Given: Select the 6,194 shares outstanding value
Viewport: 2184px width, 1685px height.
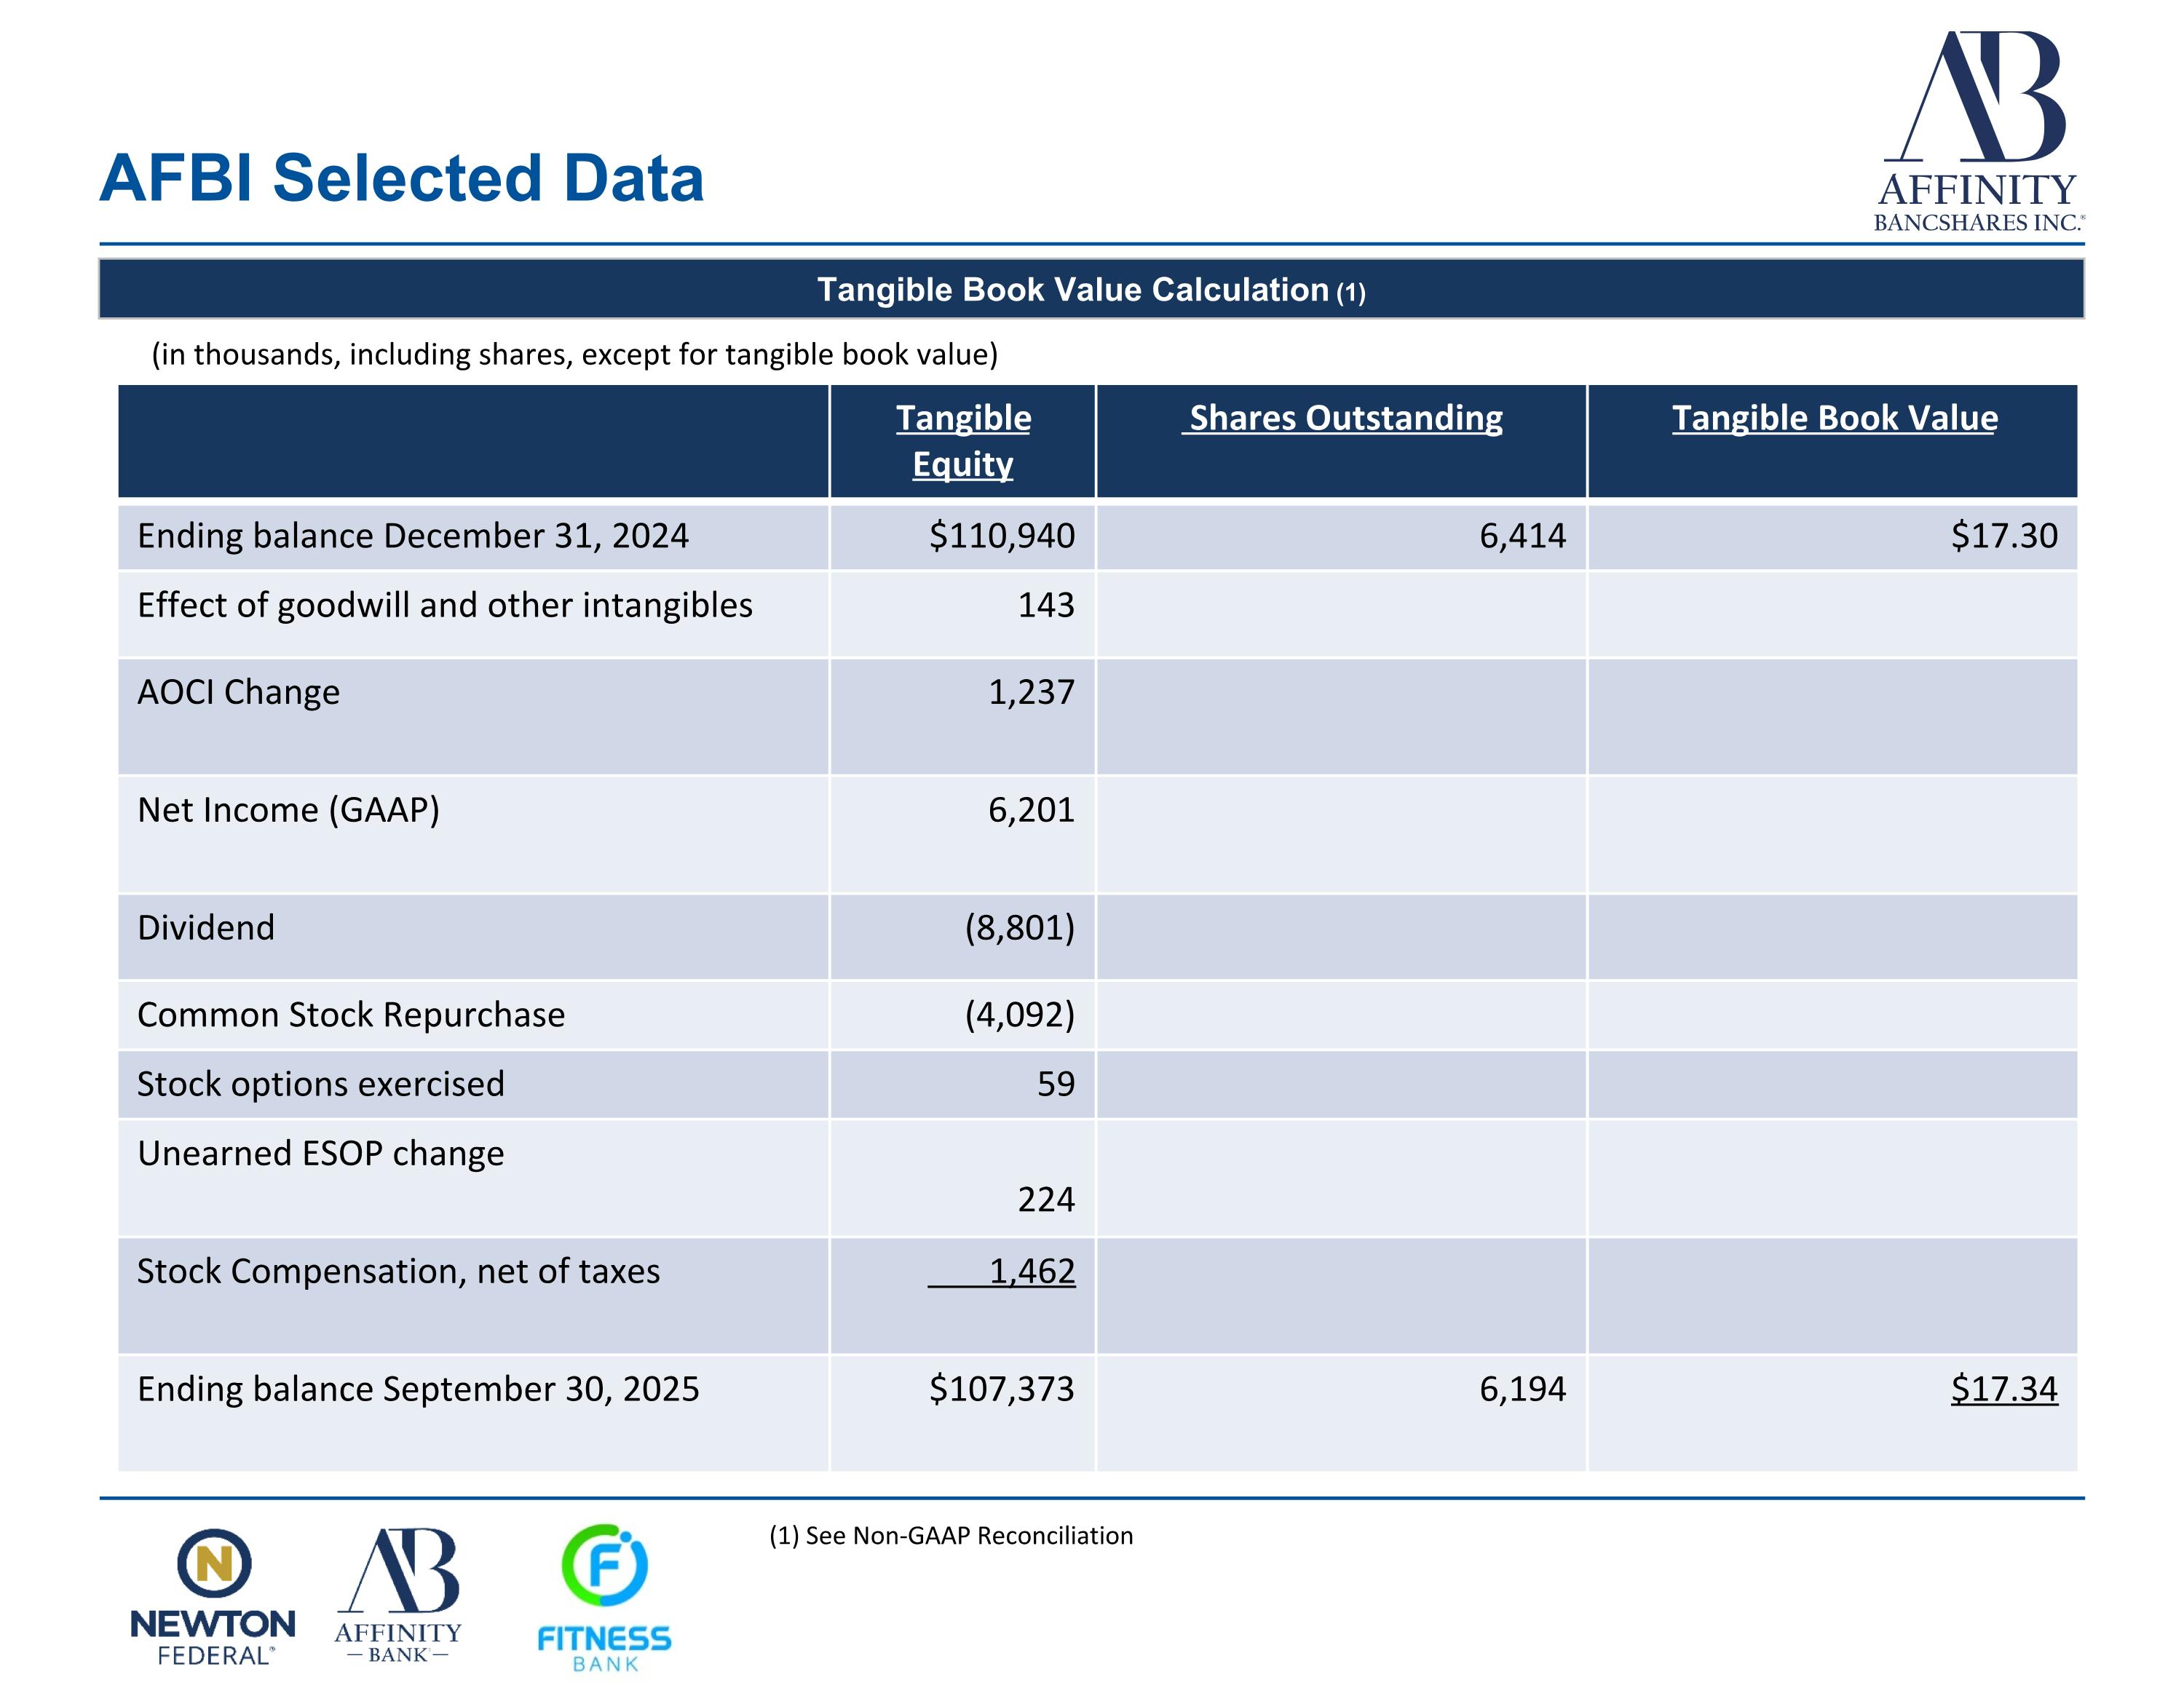Looking at the screenshot, I should coord(1522,1389).
